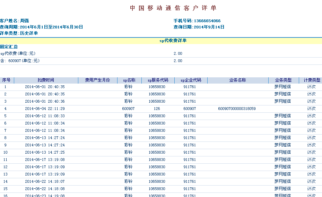Click service code 126 in row 4

tap(157, 109)
